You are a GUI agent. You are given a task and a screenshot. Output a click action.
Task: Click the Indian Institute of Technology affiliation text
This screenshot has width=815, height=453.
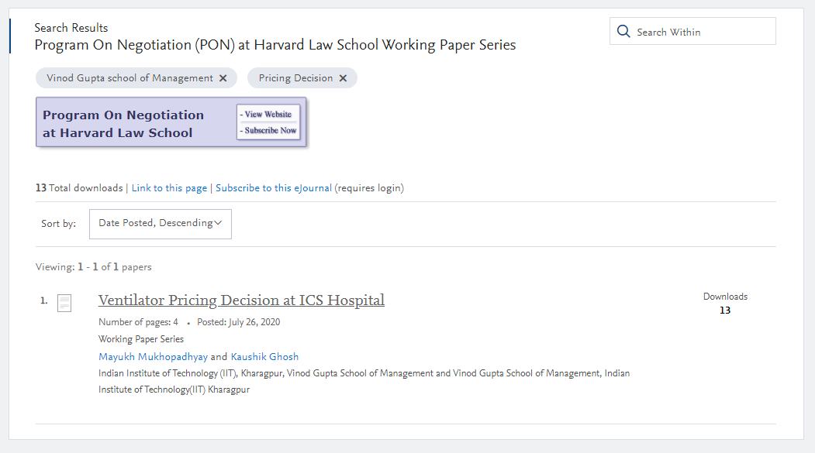[x=364, y=381]
